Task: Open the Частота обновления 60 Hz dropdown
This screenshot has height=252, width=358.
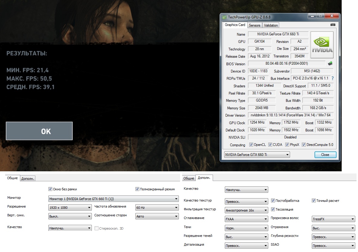Action: coord(157,208)
